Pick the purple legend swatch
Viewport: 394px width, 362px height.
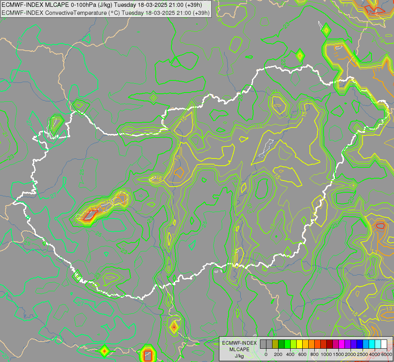coord(348,344)
